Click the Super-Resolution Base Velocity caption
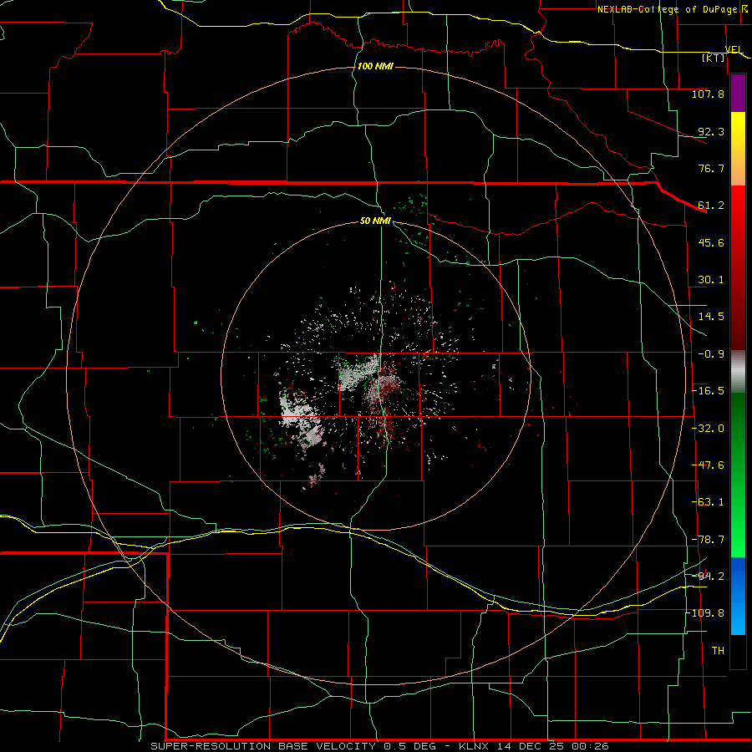Viewport: 752px width, 752px height. tap(380, 746)
